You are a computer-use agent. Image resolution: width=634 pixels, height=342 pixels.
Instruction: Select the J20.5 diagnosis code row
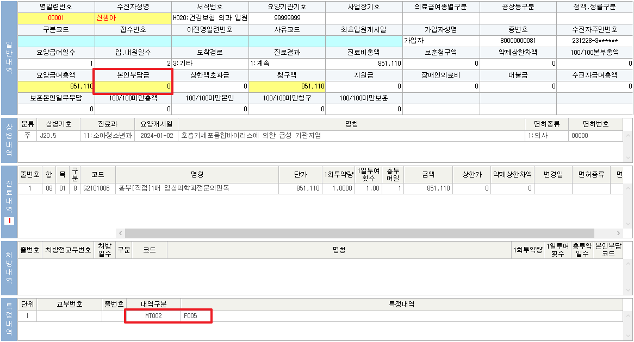49,136
